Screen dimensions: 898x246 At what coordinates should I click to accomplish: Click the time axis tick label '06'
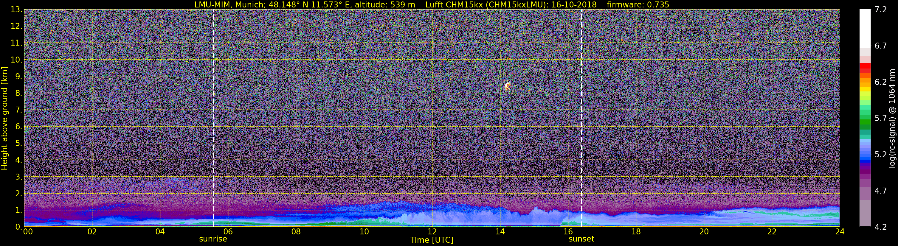(x=228, y=232)
